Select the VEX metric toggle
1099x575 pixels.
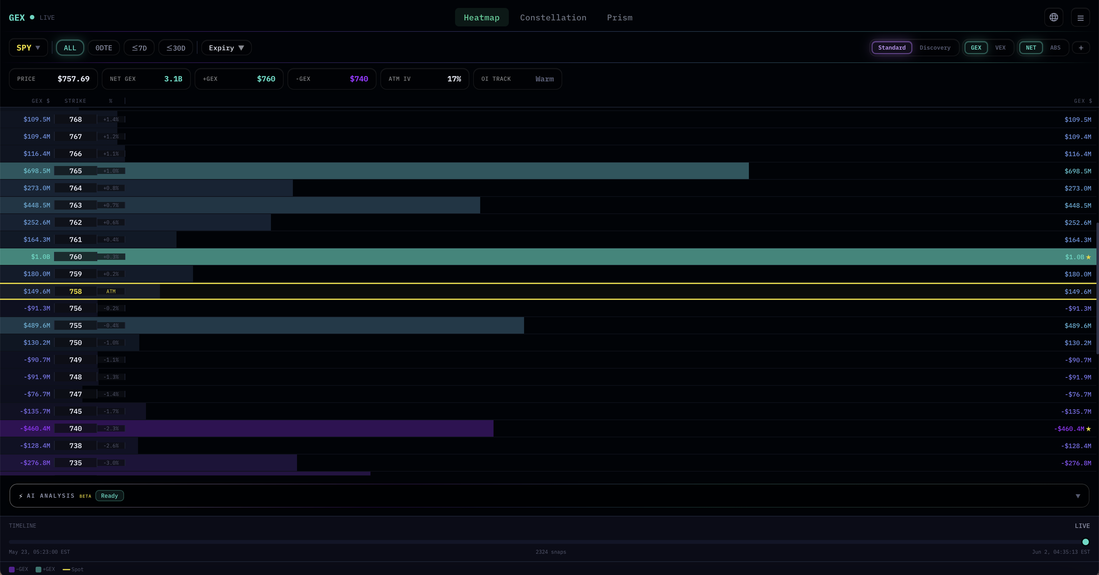1000,48
